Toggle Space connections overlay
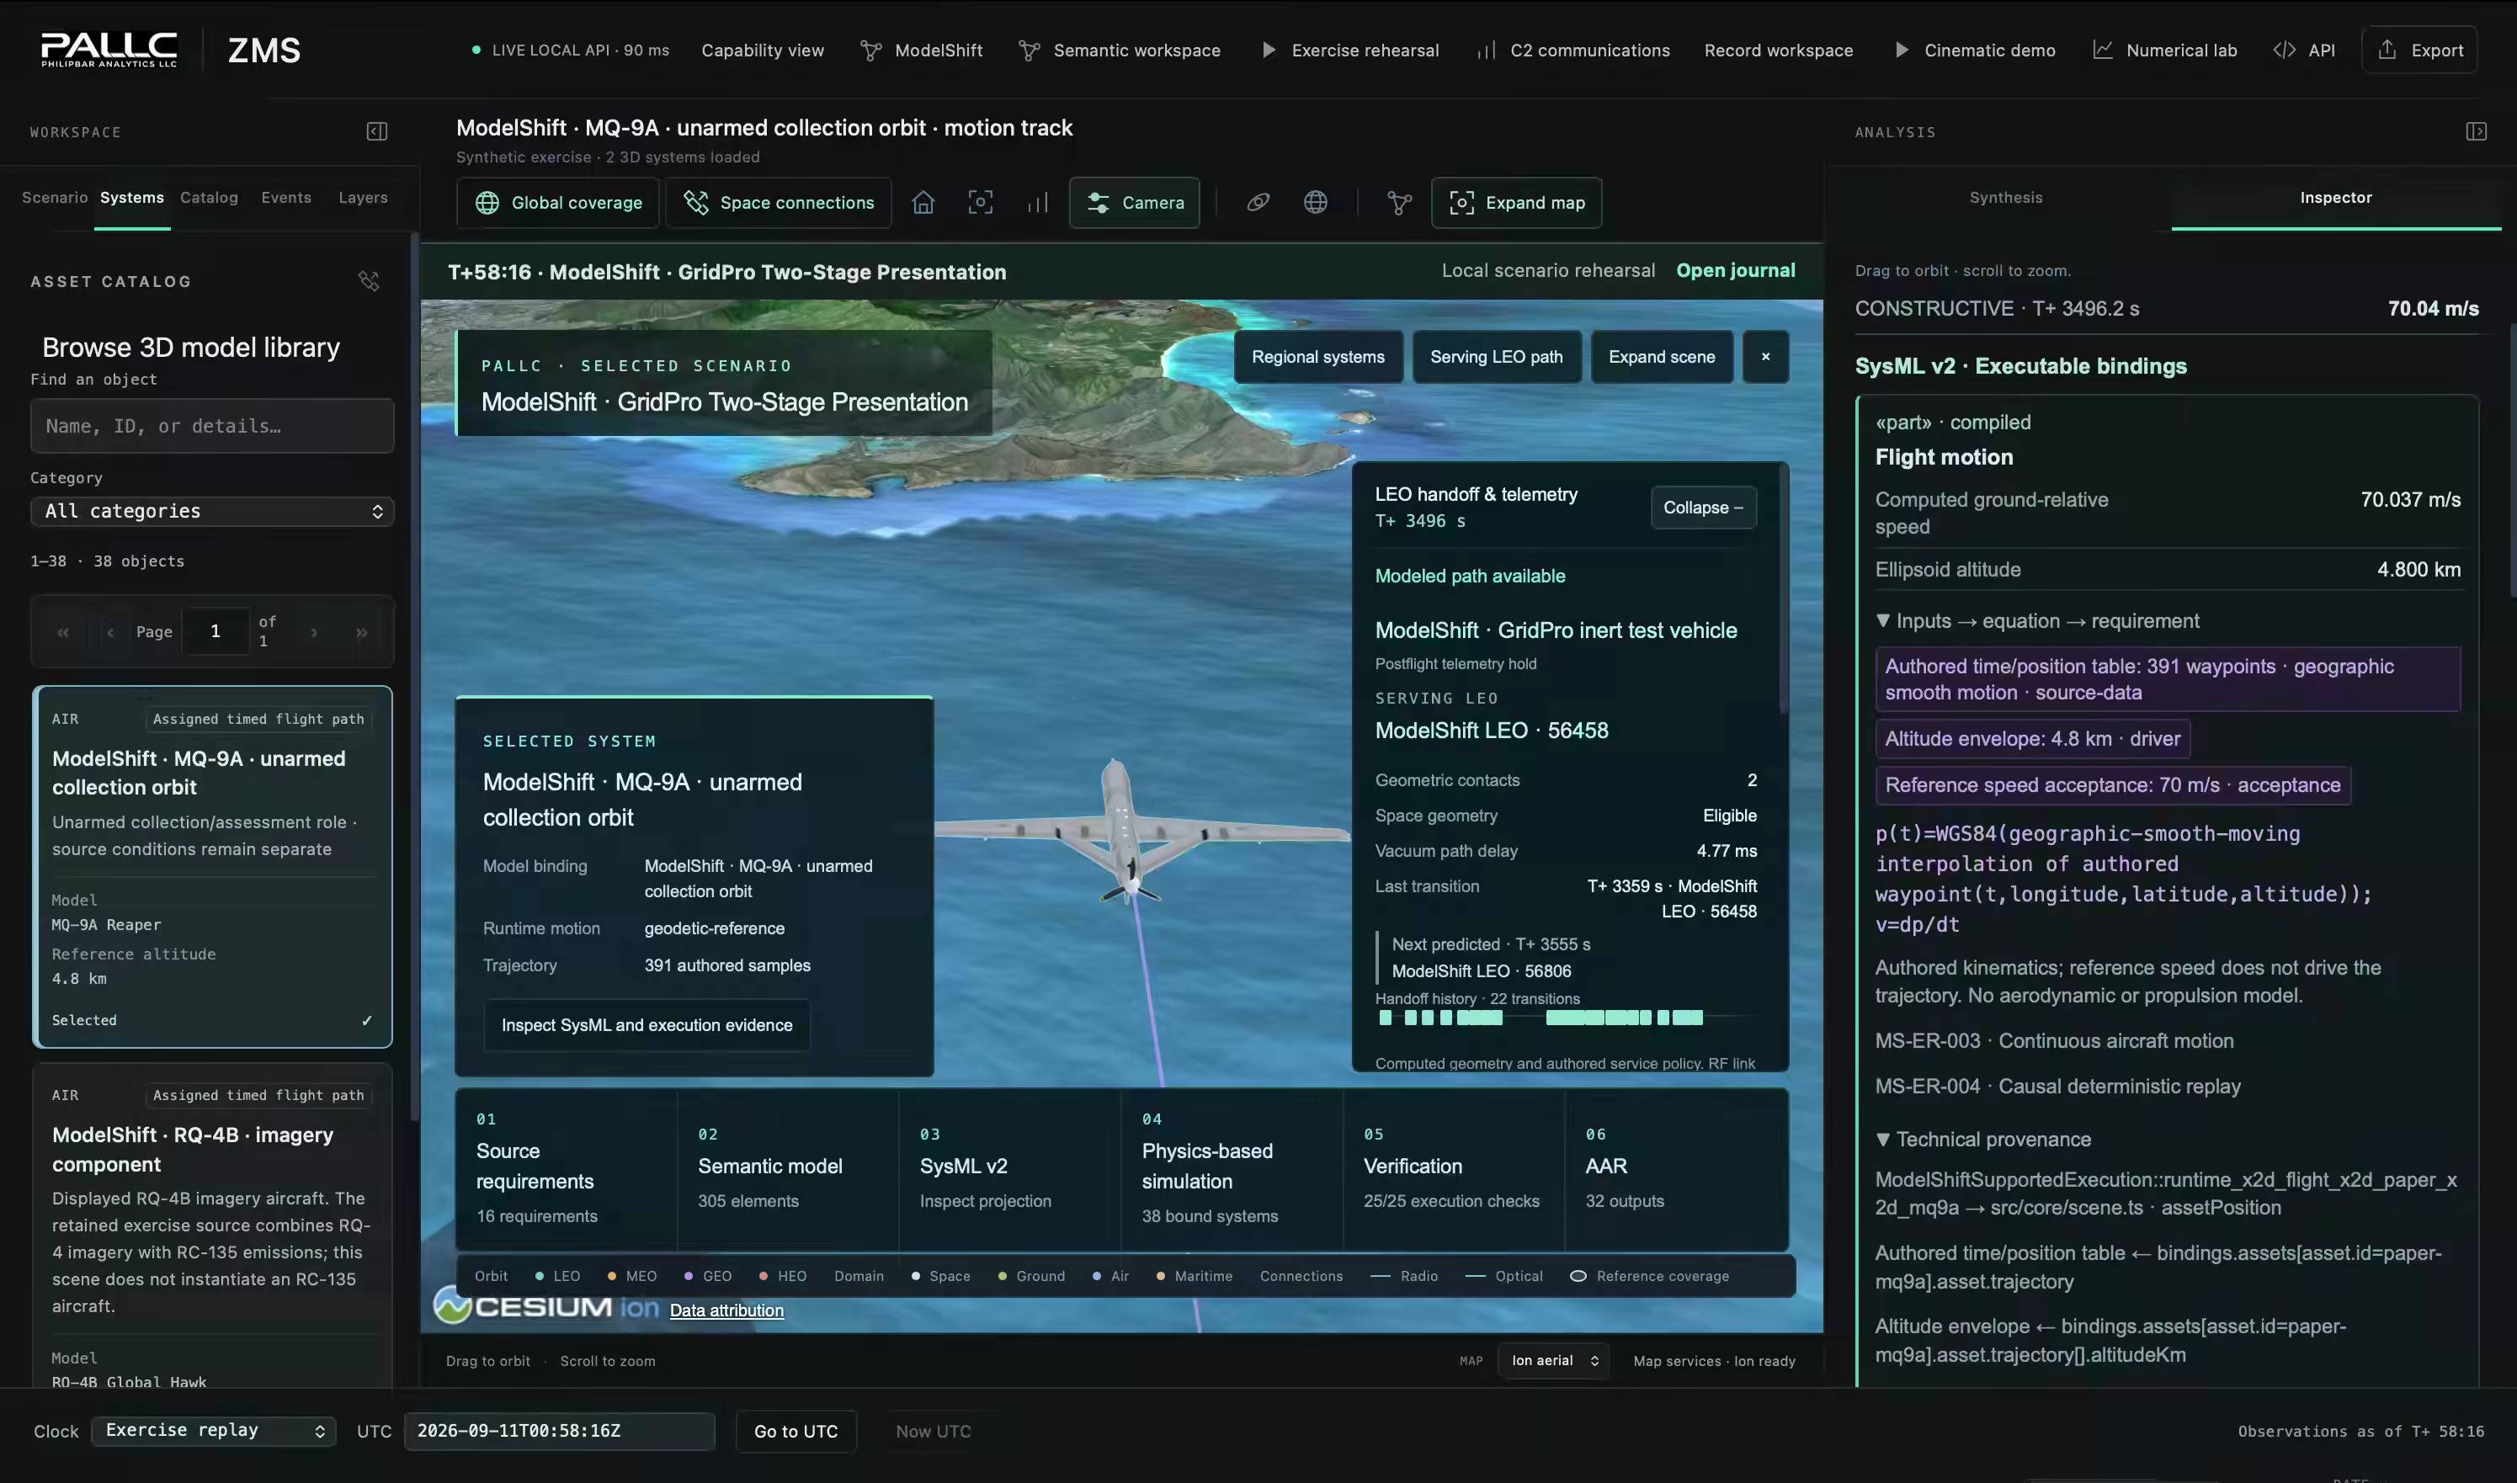The width and height of the screenshot is (2517, 1483). pyautogui.click(x=779, y=203)
